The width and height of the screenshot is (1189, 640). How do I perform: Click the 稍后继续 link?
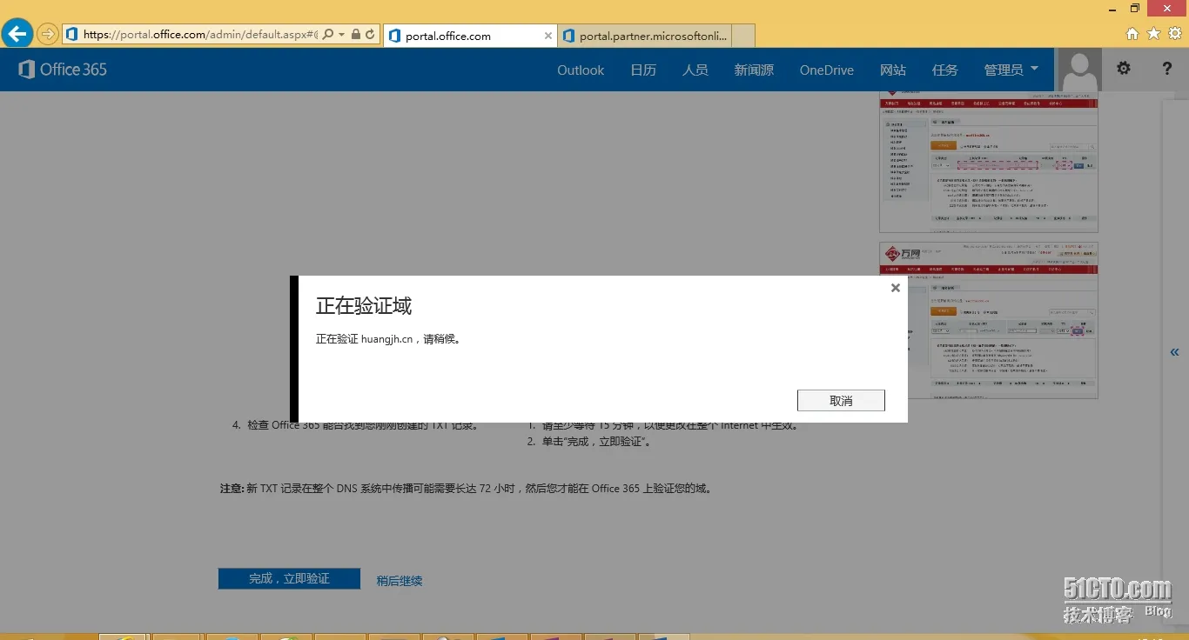point(400,580)
